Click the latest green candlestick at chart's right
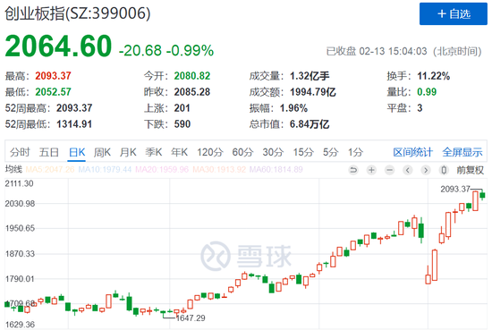492x330 pixels. 482,195
